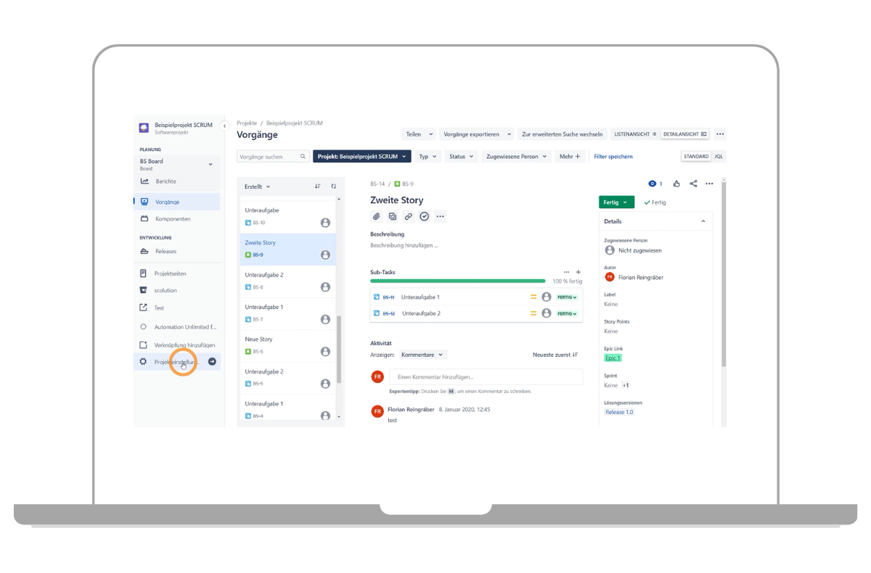Switch to Listenansicht view
Screen dimensions: 871x573
point(634,134)
